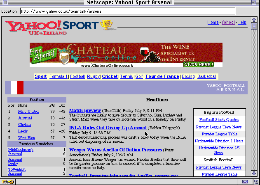Click the security key icon in status bar
This screenshot has width=260, height=185.
pos(8,182)
